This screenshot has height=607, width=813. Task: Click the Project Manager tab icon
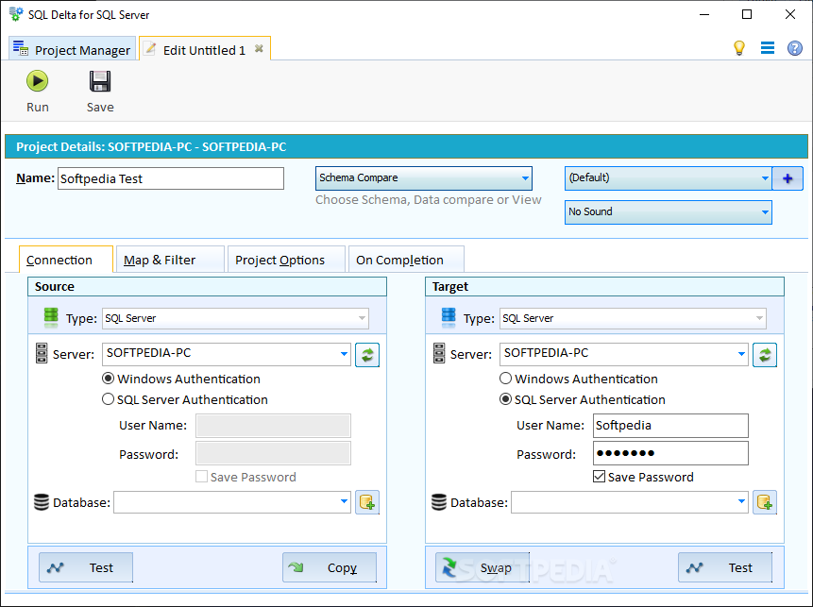pyautogui.click(x=21, y=48)
